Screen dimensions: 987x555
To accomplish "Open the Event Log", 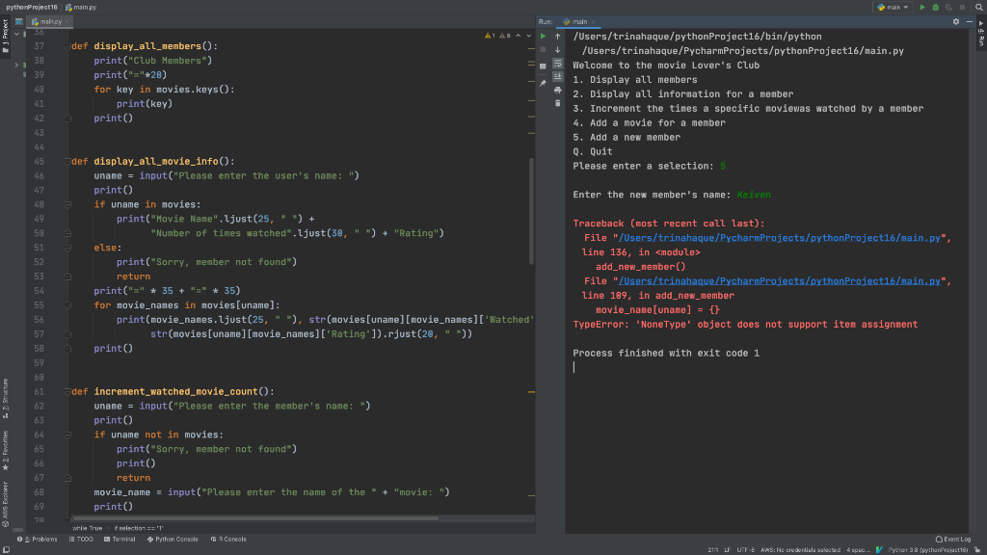I will coord(953,540).
